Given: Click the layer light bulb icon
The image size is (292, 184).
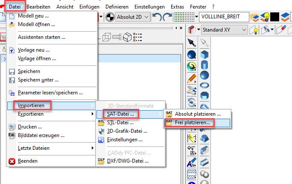Looking at the screenshot, I should click(265, 17).
